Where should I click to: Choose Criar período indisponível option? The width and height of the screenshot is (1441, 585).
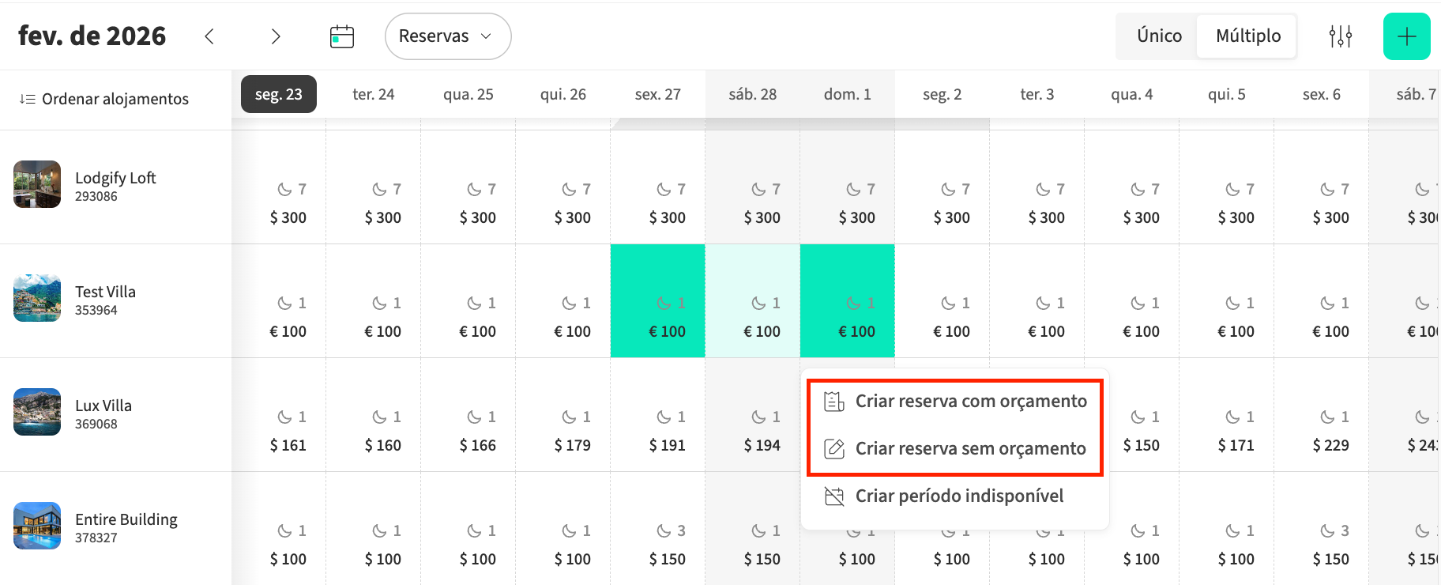959,496
